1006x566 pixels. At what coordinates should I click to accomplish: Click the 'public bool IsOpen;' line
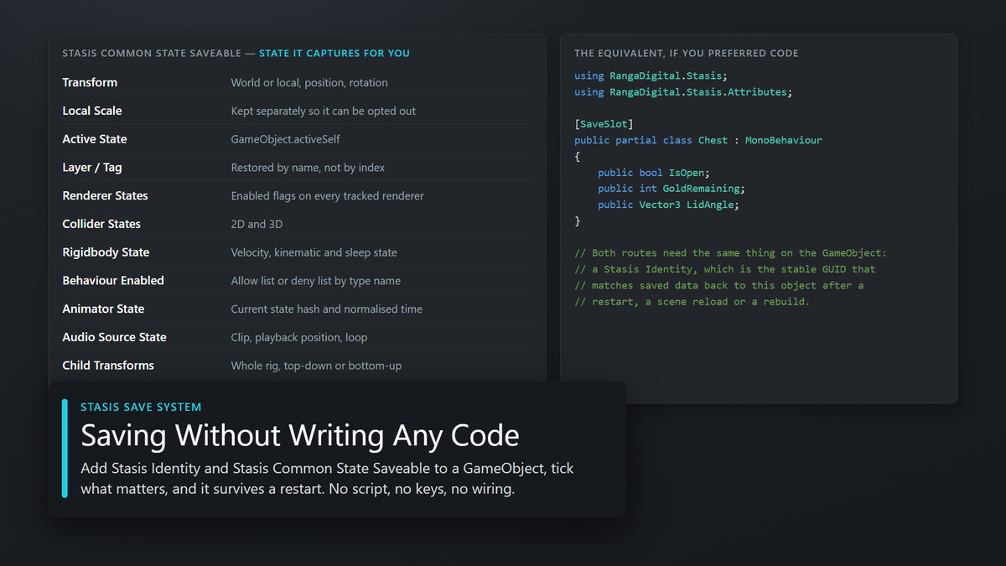pos(654,173)
